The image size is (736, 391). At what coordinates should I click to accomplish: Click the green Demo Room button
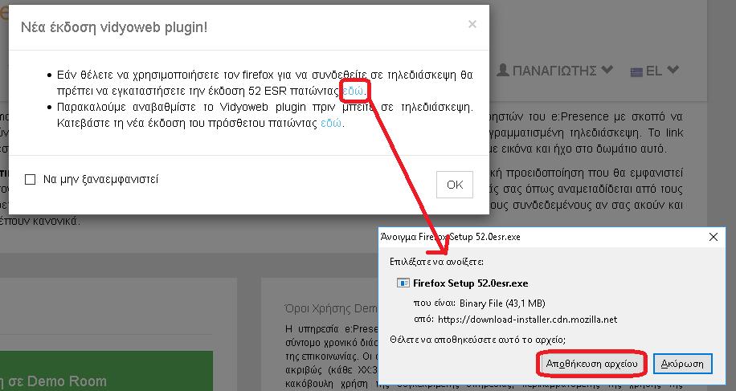106,371
